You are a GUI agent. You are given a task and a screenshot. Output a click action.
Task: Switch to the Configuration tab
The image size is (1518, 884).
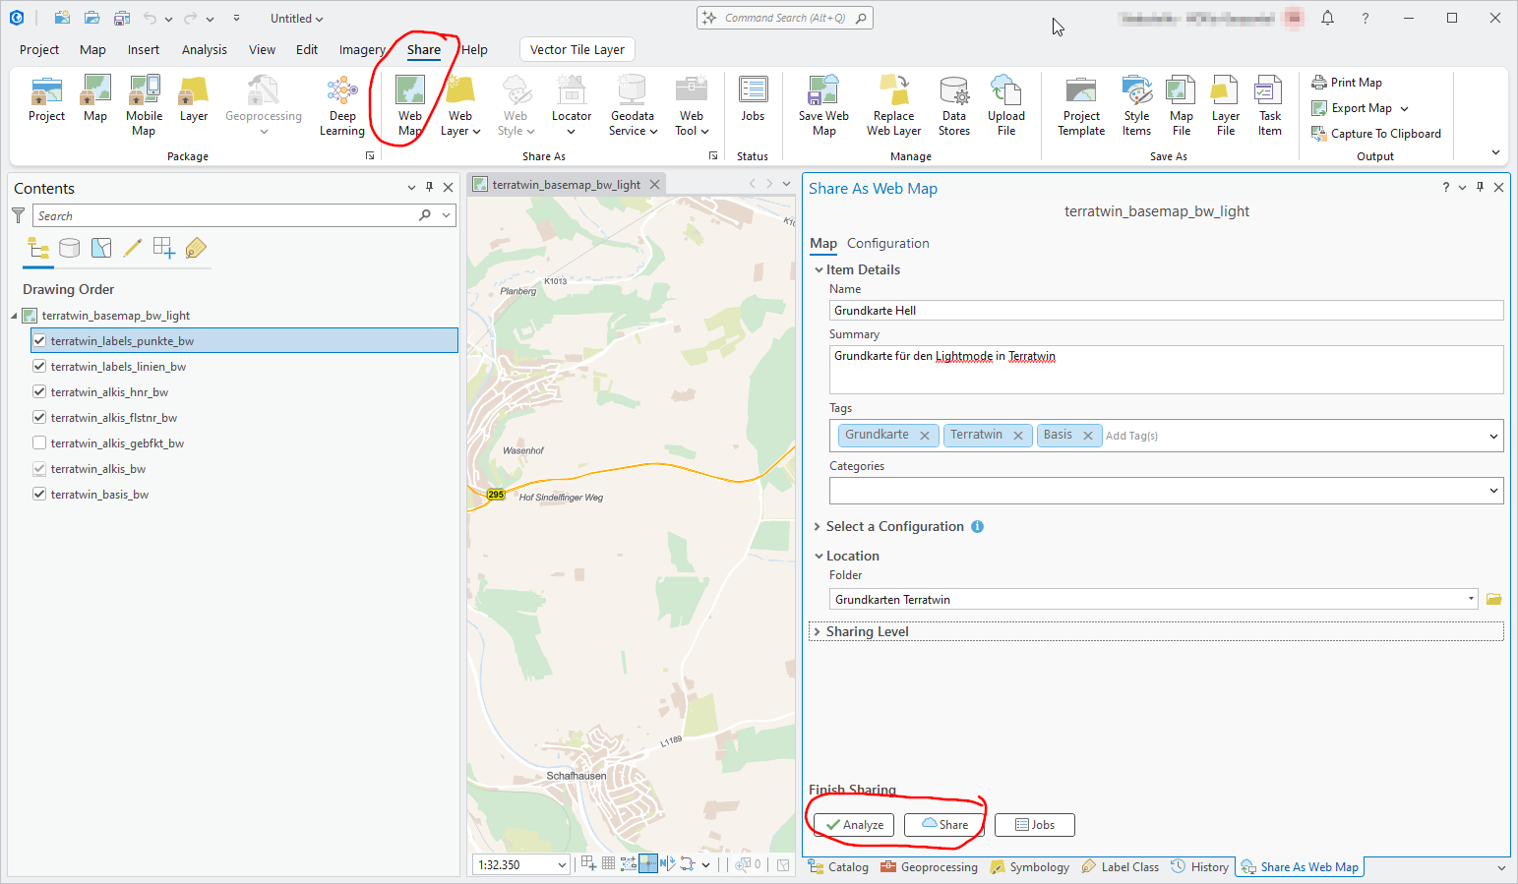point(887,243)
